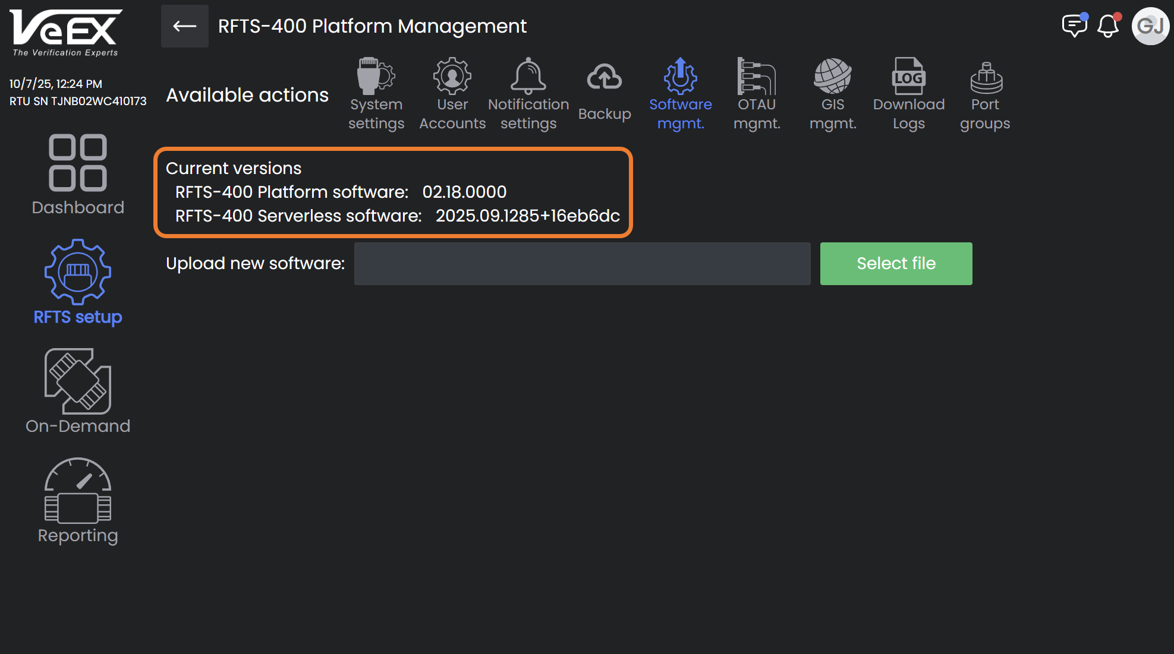Click the Available actions label
This screenshot has width=1174, height=654.
[247, 95]
